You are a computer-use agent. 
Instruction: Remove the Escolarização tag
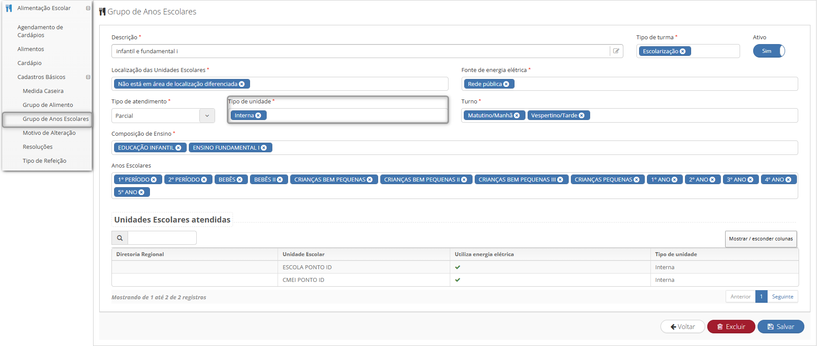682,51
